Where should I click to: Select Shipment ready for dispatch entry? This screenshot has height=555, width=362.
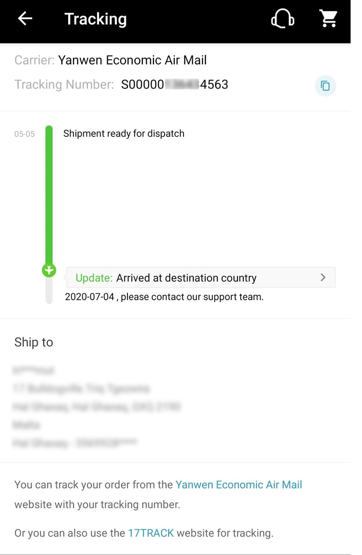tap(124, 133)
